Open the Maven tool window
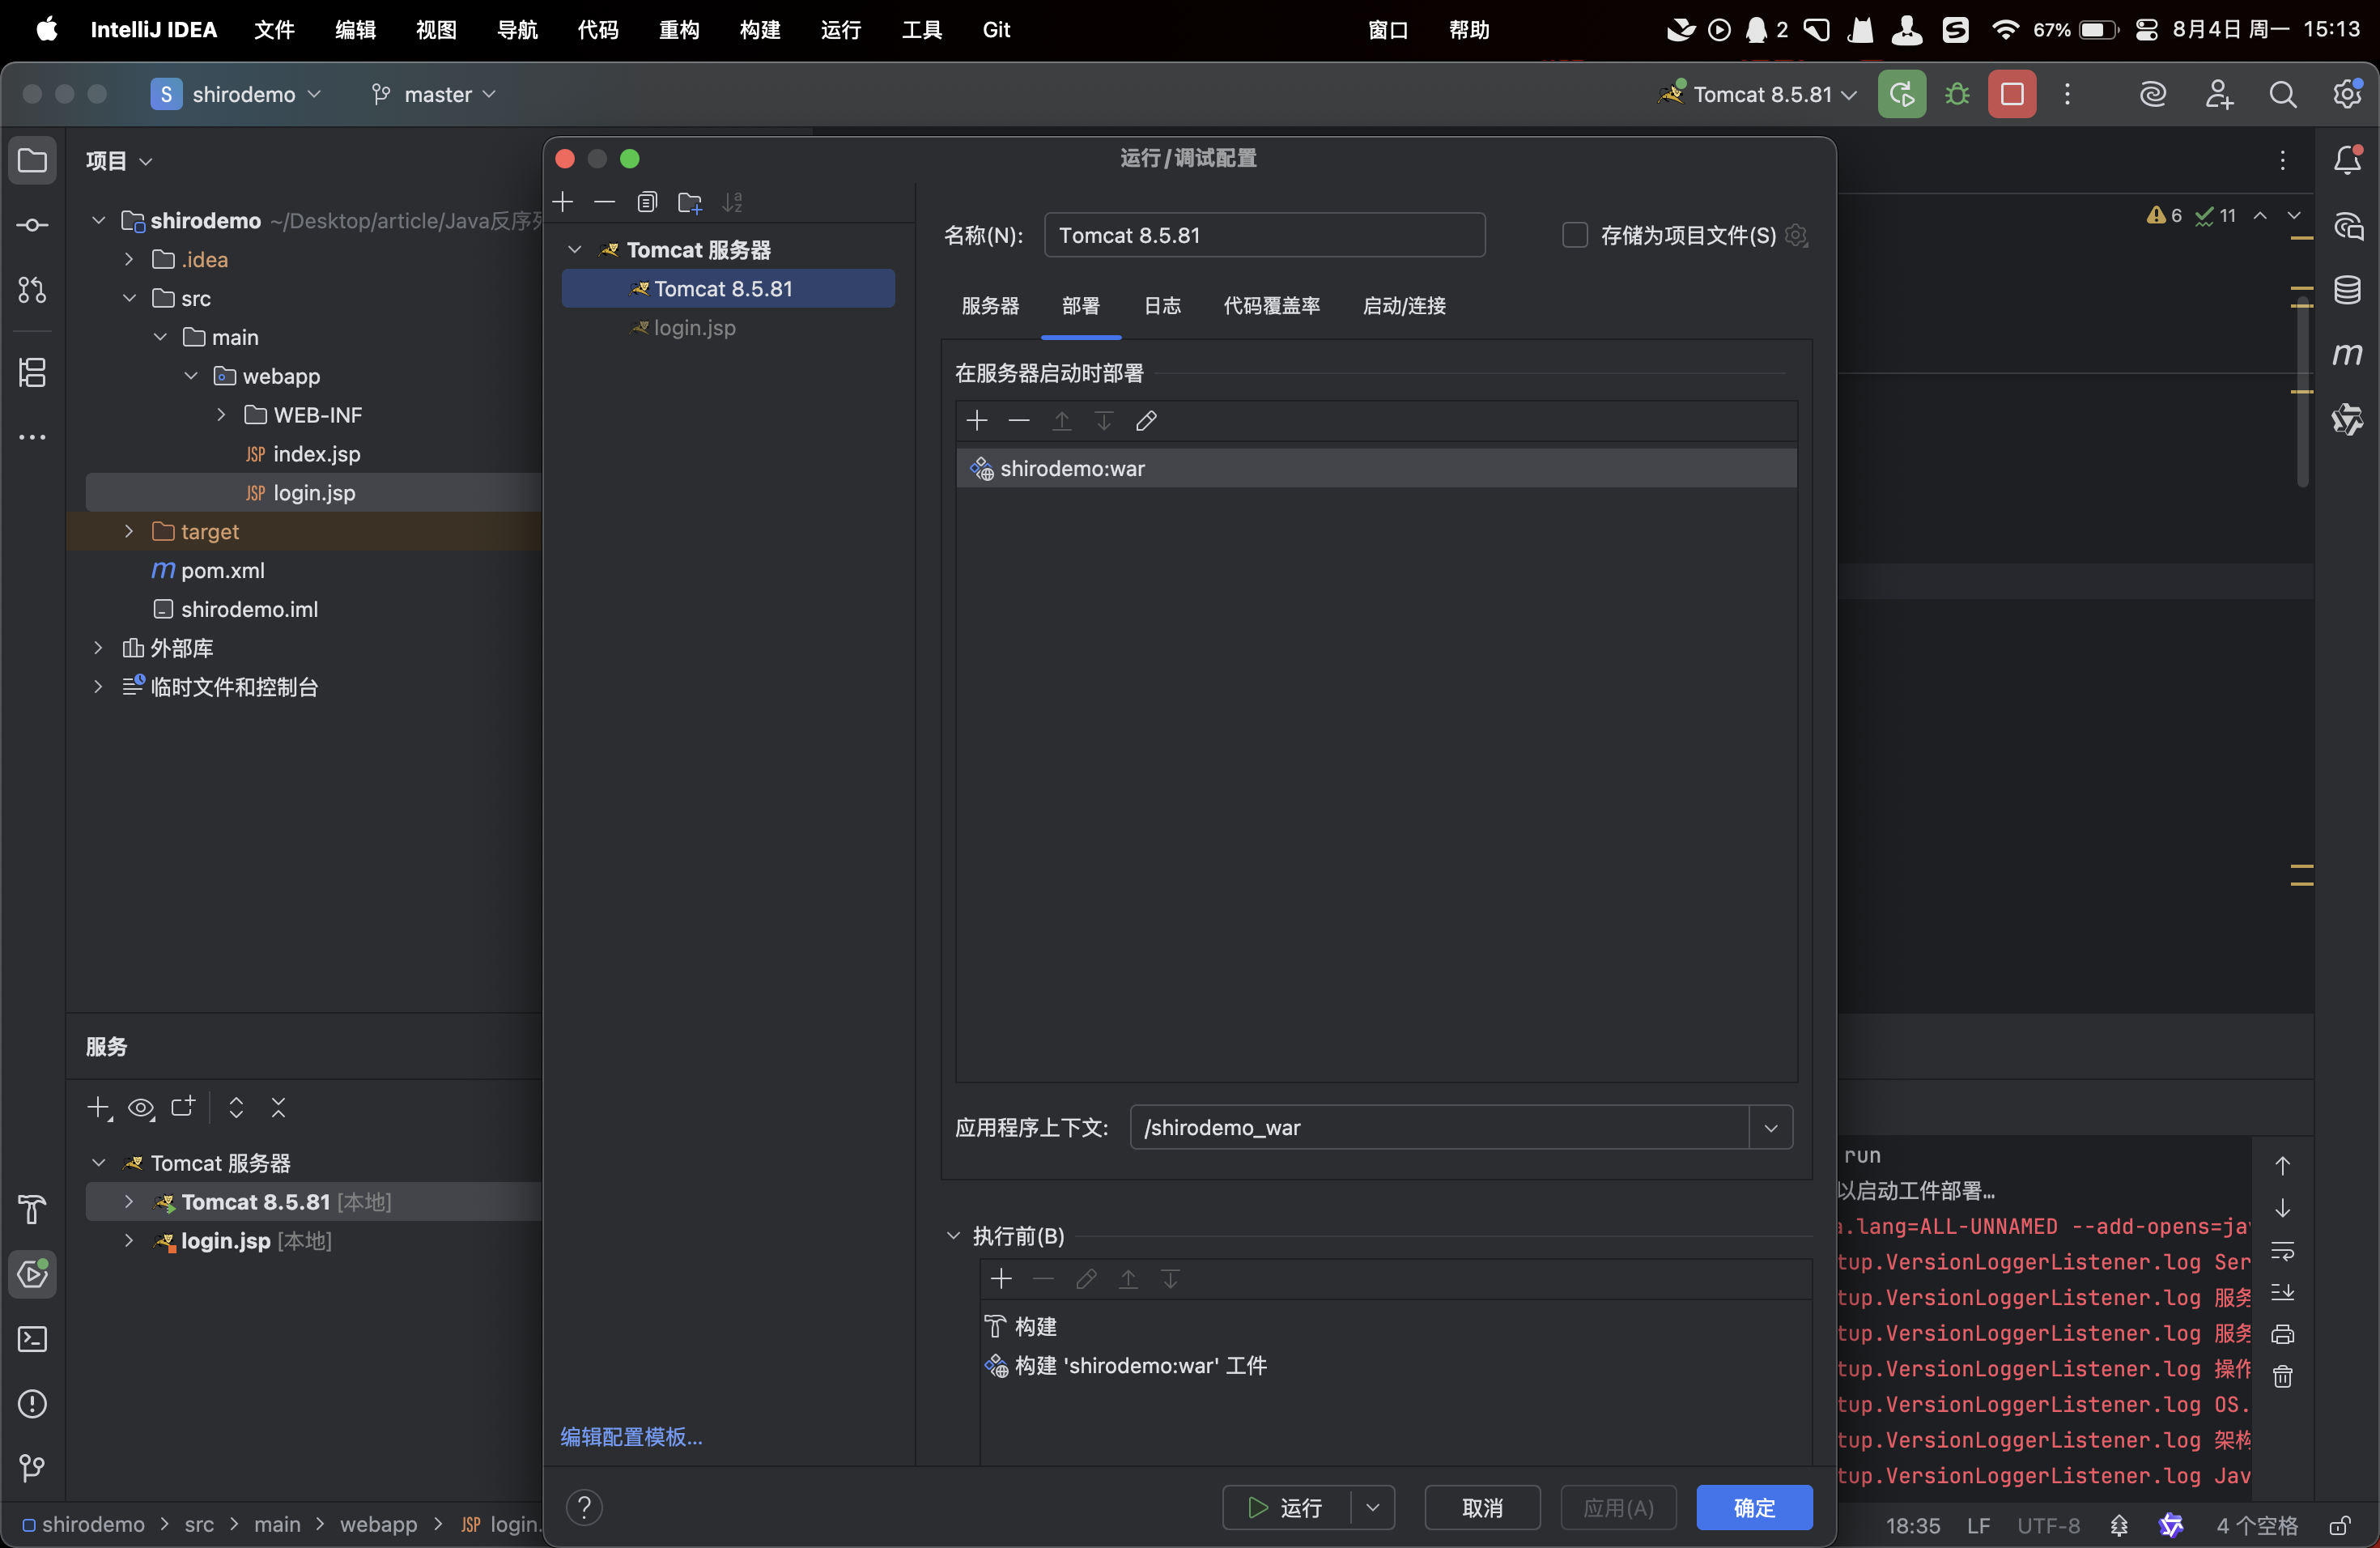The height and width of the screenshot is (1548, 2380). pyautogui.click(x=2346, y=354)
